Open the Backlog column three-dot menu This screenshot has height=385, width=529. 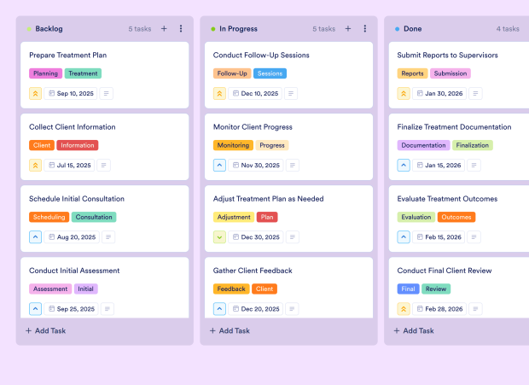(x=181, y=28)
